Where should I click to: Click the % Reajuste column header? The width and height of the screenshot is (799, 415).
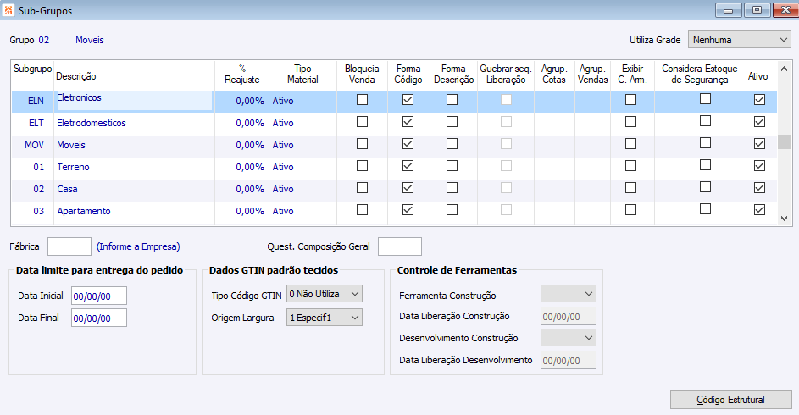tap(242, 75)
